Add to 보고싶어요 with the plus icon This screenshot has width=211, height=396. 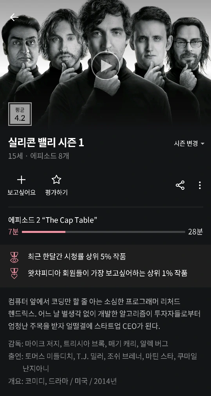coord(22,180)
